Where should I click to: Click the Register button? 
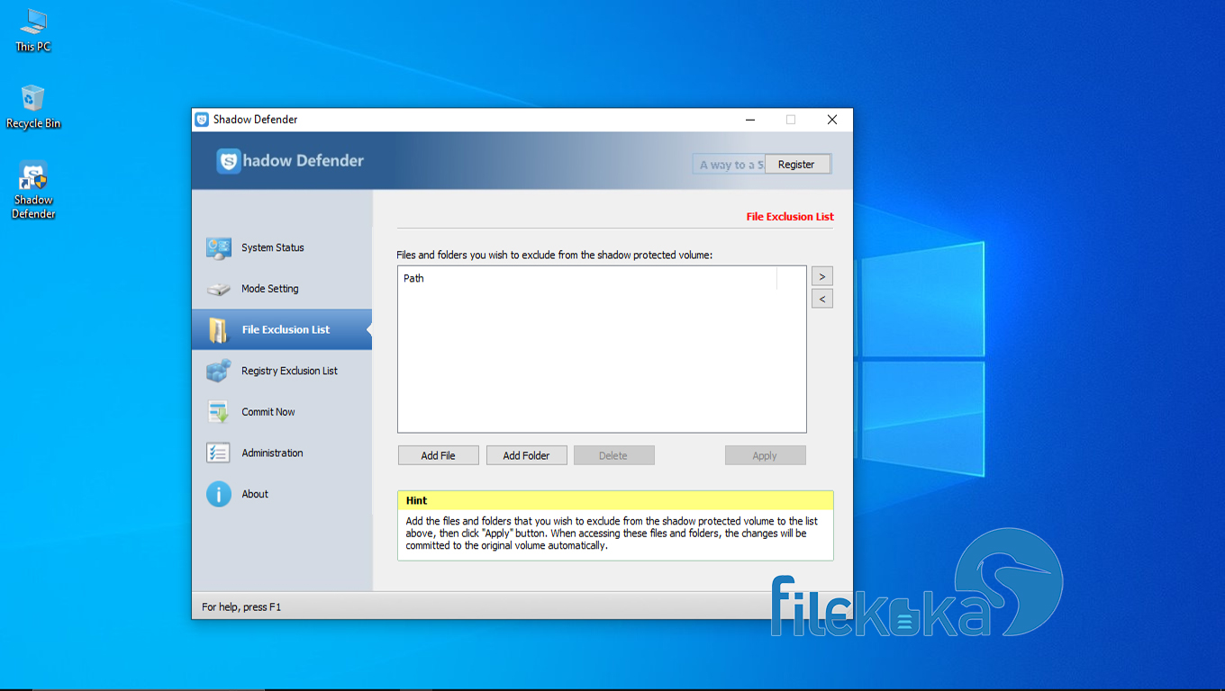(x=796, y=165)
